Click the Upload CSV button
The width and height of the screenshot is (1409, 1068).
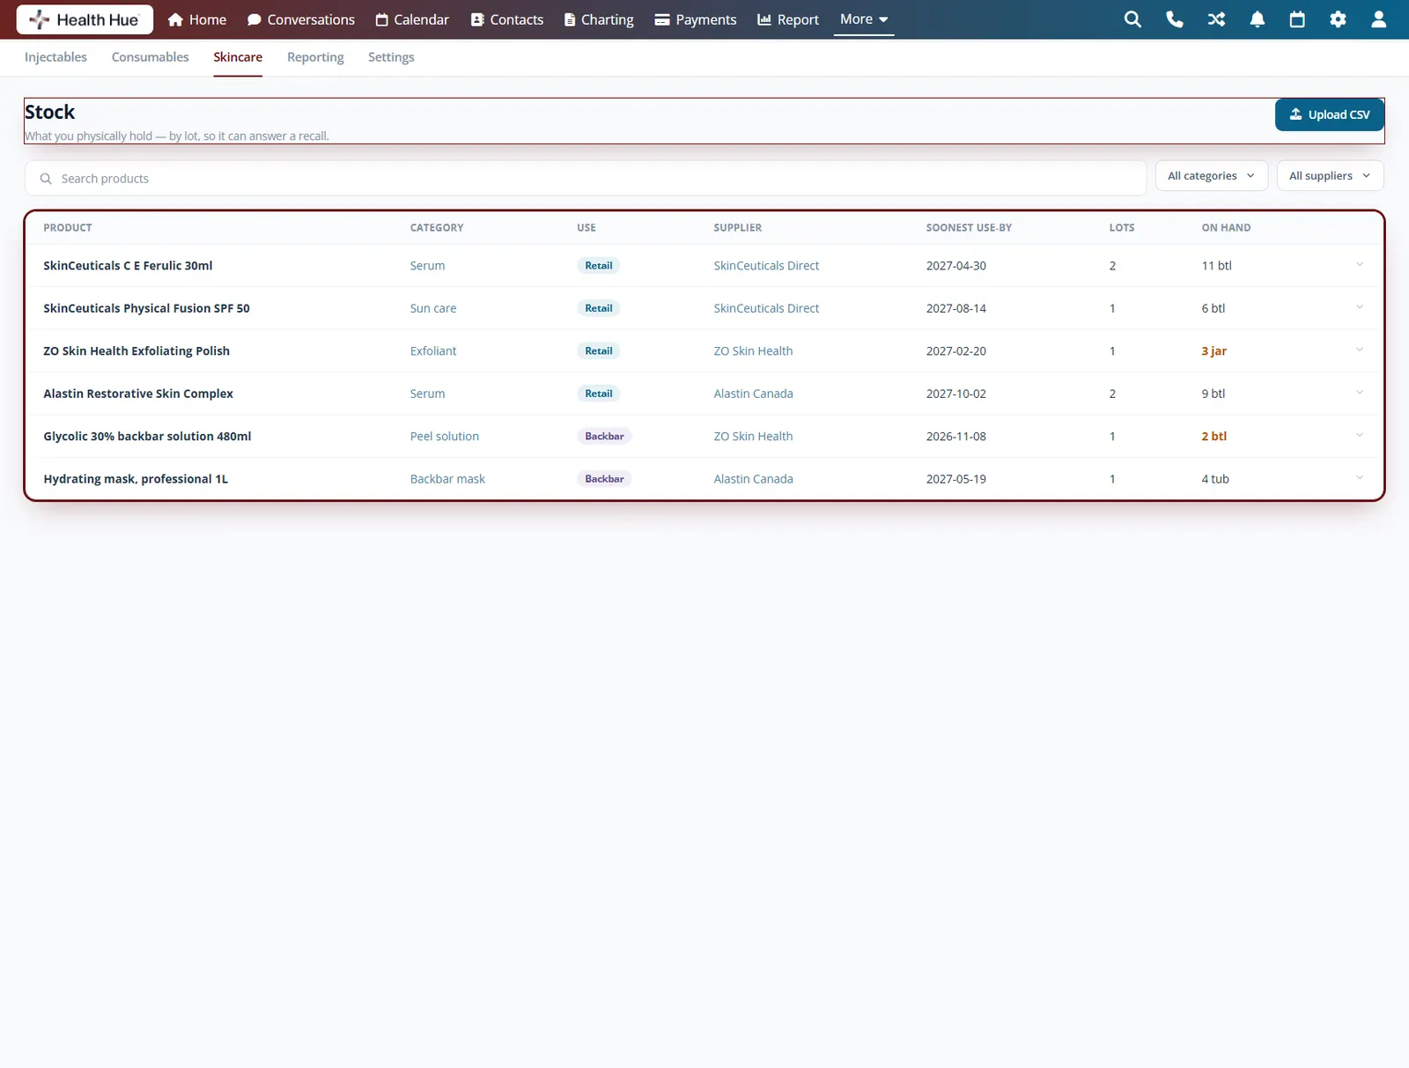[x=1330, y=114]
